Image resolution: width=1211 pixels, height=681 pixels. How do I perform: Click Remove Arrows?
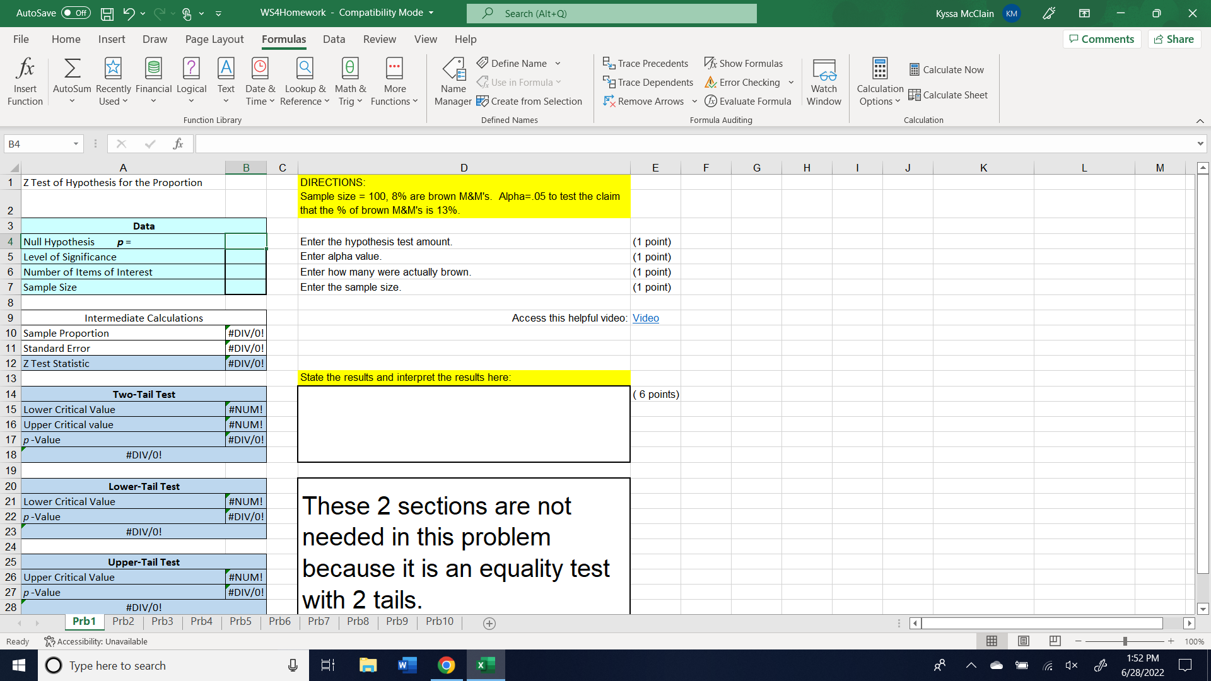pyautogui.click(x=644, y=101)
